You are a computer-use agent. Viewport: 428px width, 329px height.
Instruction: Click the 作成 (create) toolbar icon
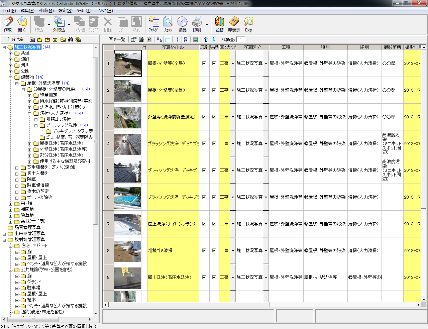[x=8, y=24]
